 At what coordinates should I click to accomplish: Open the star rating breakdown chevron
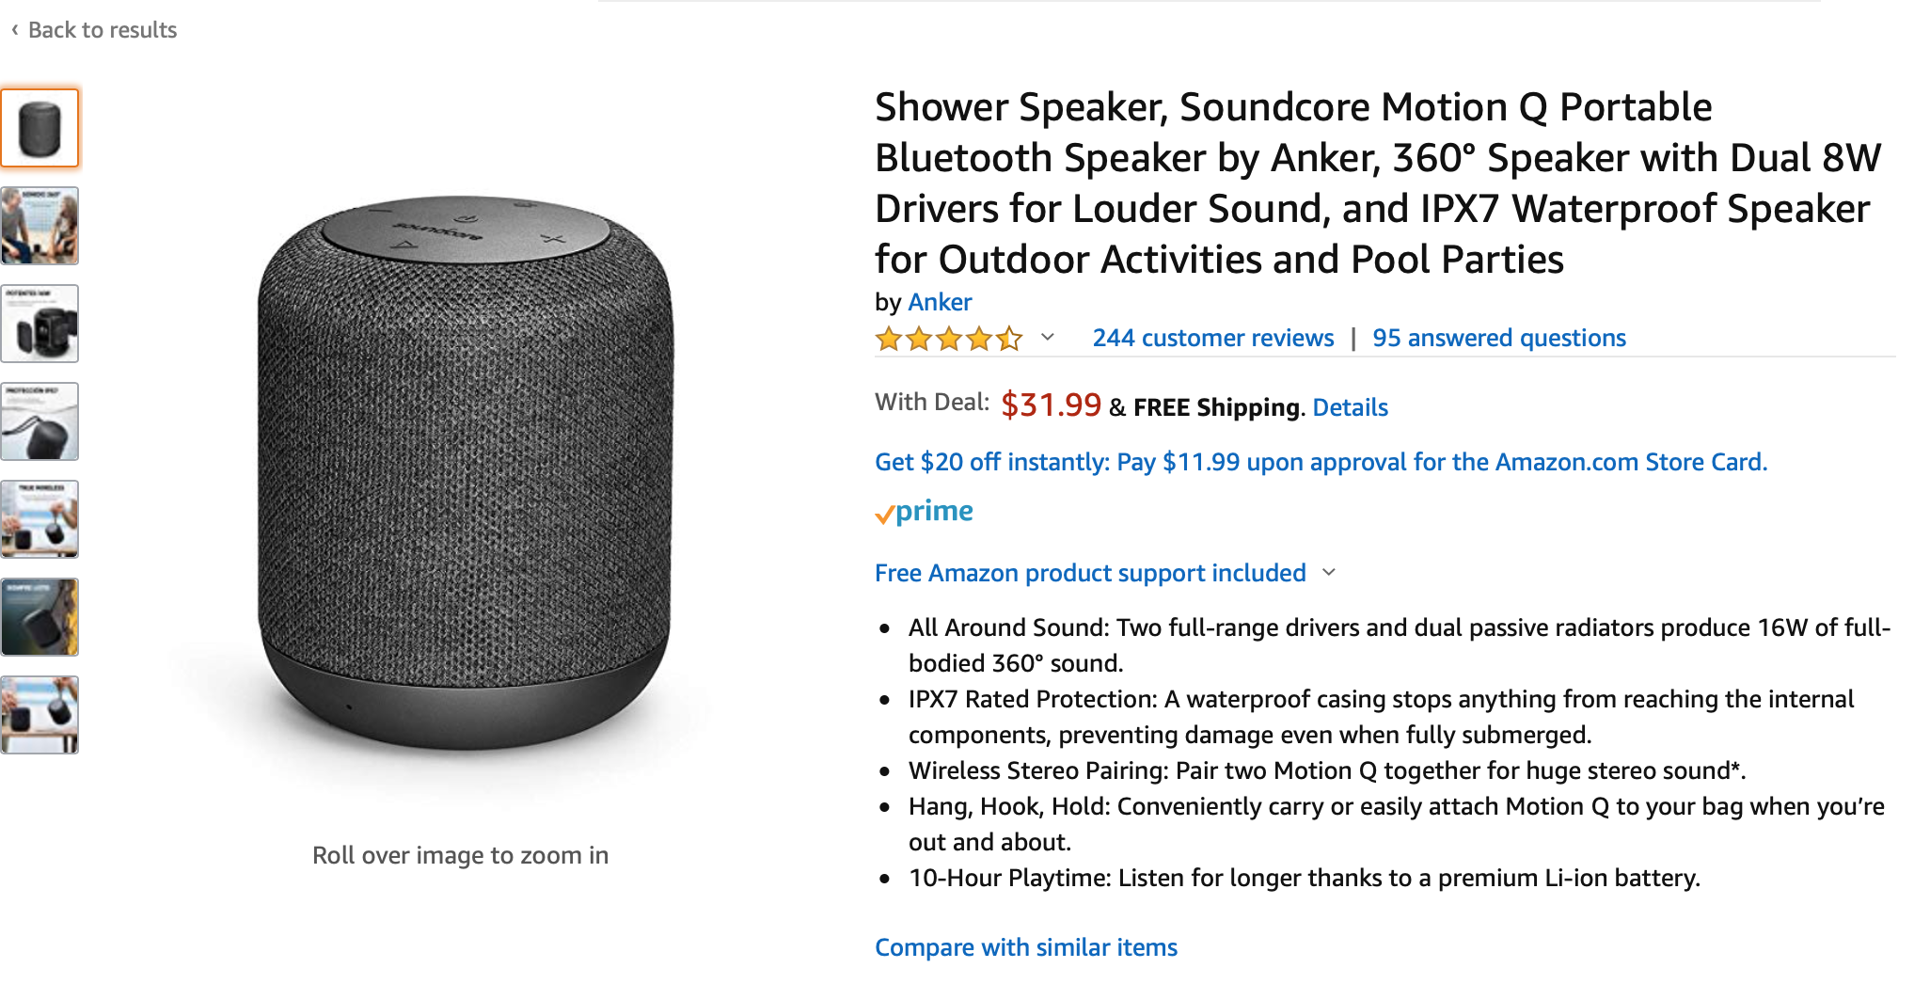[x=1047, y=338]
